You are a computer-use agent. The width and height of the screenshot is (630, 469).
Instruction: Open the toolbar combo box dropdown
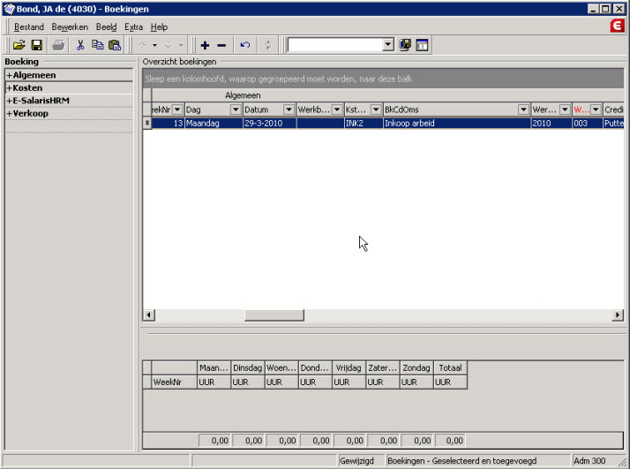388,45
